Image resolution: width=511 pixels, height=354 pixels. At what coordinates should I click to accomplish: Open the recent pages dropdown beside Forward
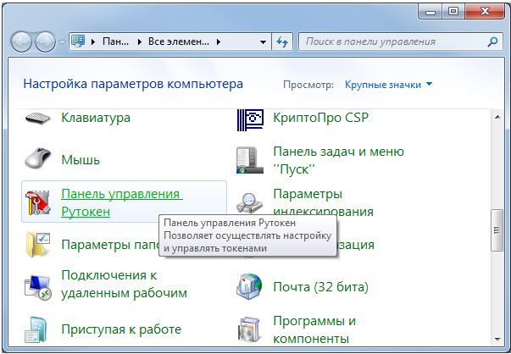coord(62,42)
